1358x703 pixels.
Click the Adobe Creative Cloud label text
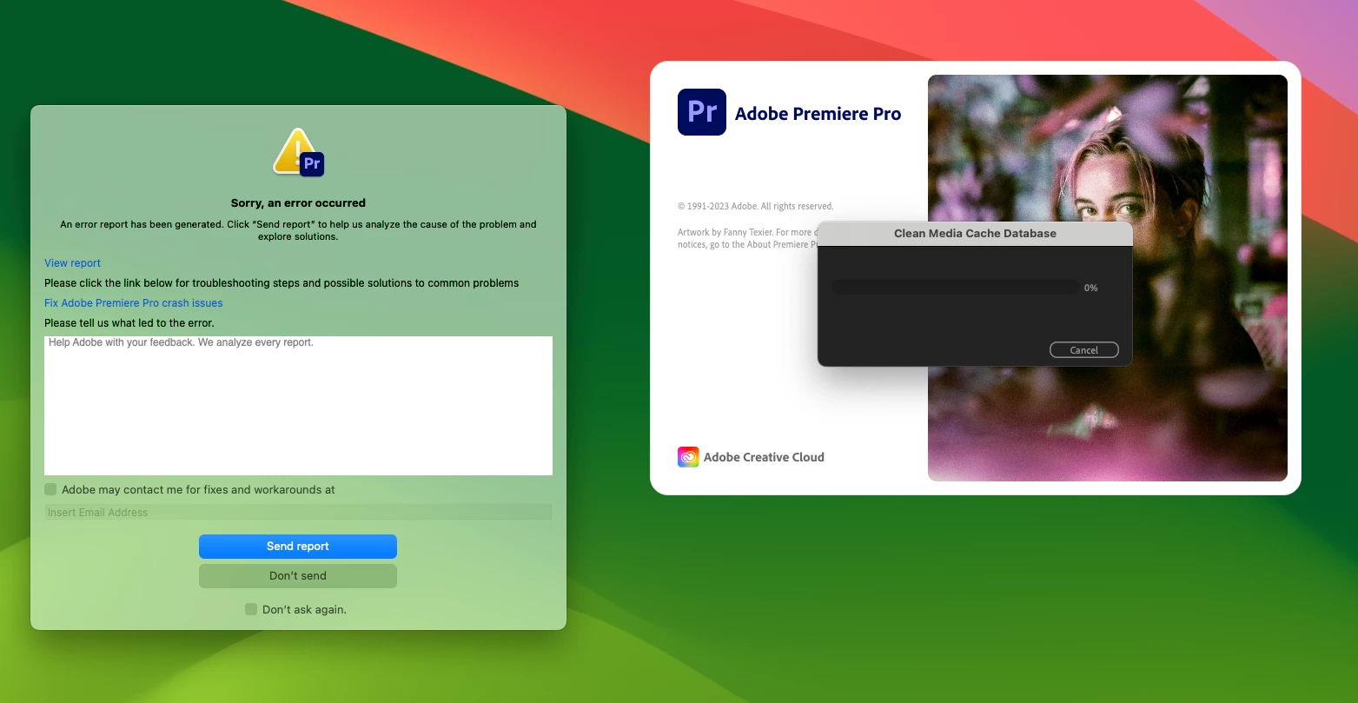click(764, 457)
